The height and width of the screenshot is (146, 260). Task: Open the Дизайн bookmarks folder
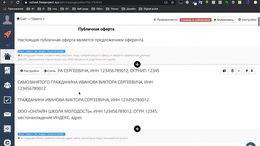129,9
